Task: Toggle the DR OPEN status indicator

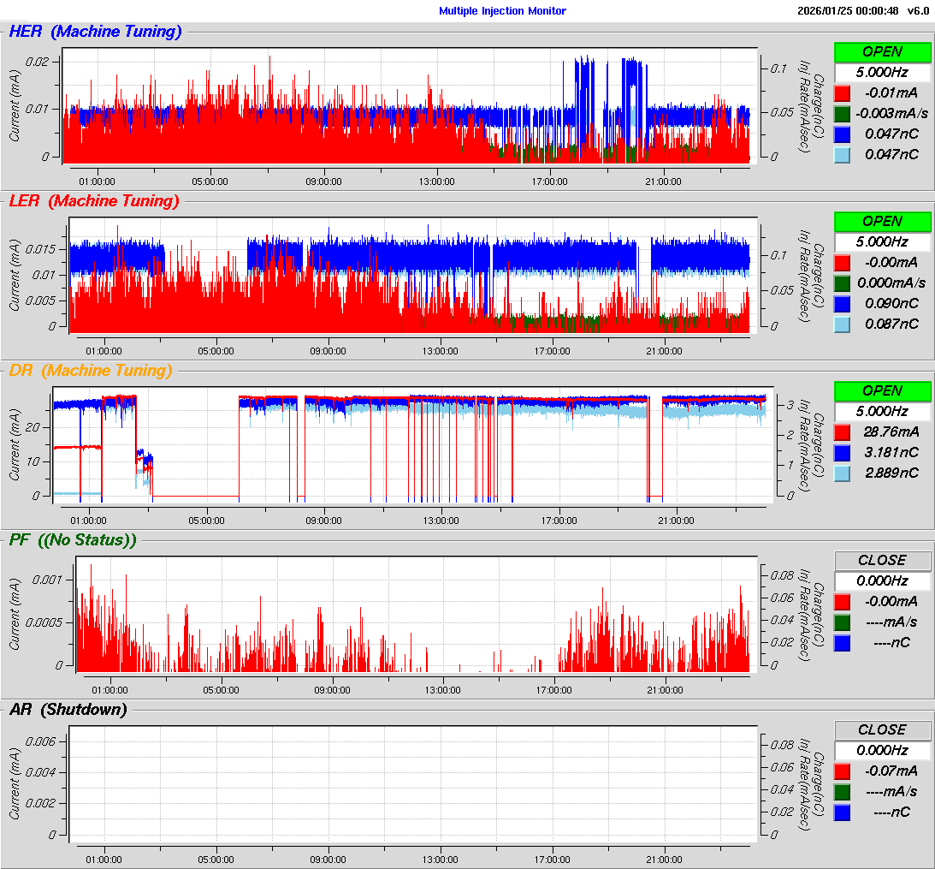Action: [x=882, y=390]
